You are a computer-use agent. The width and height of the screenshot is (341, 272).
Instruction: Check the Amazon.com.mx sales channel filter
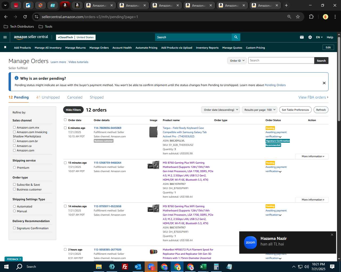(x=14, y=127)
